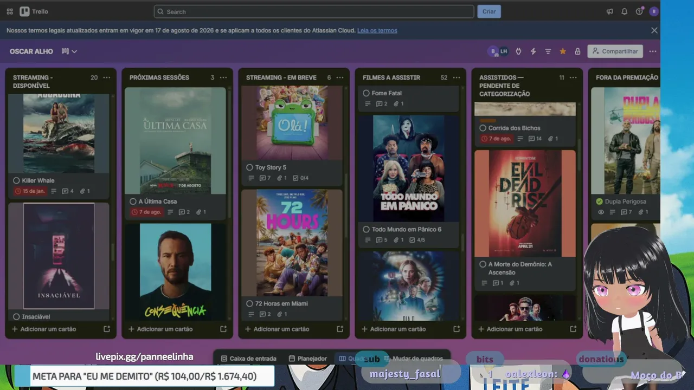Create from template in Filmes a Assistir

[457, 329]
